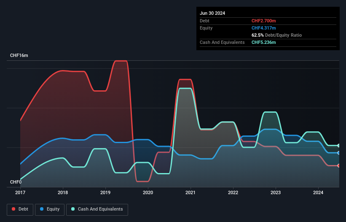
Task: Click the 2020 x-axis label
Action: coord(148,192)
